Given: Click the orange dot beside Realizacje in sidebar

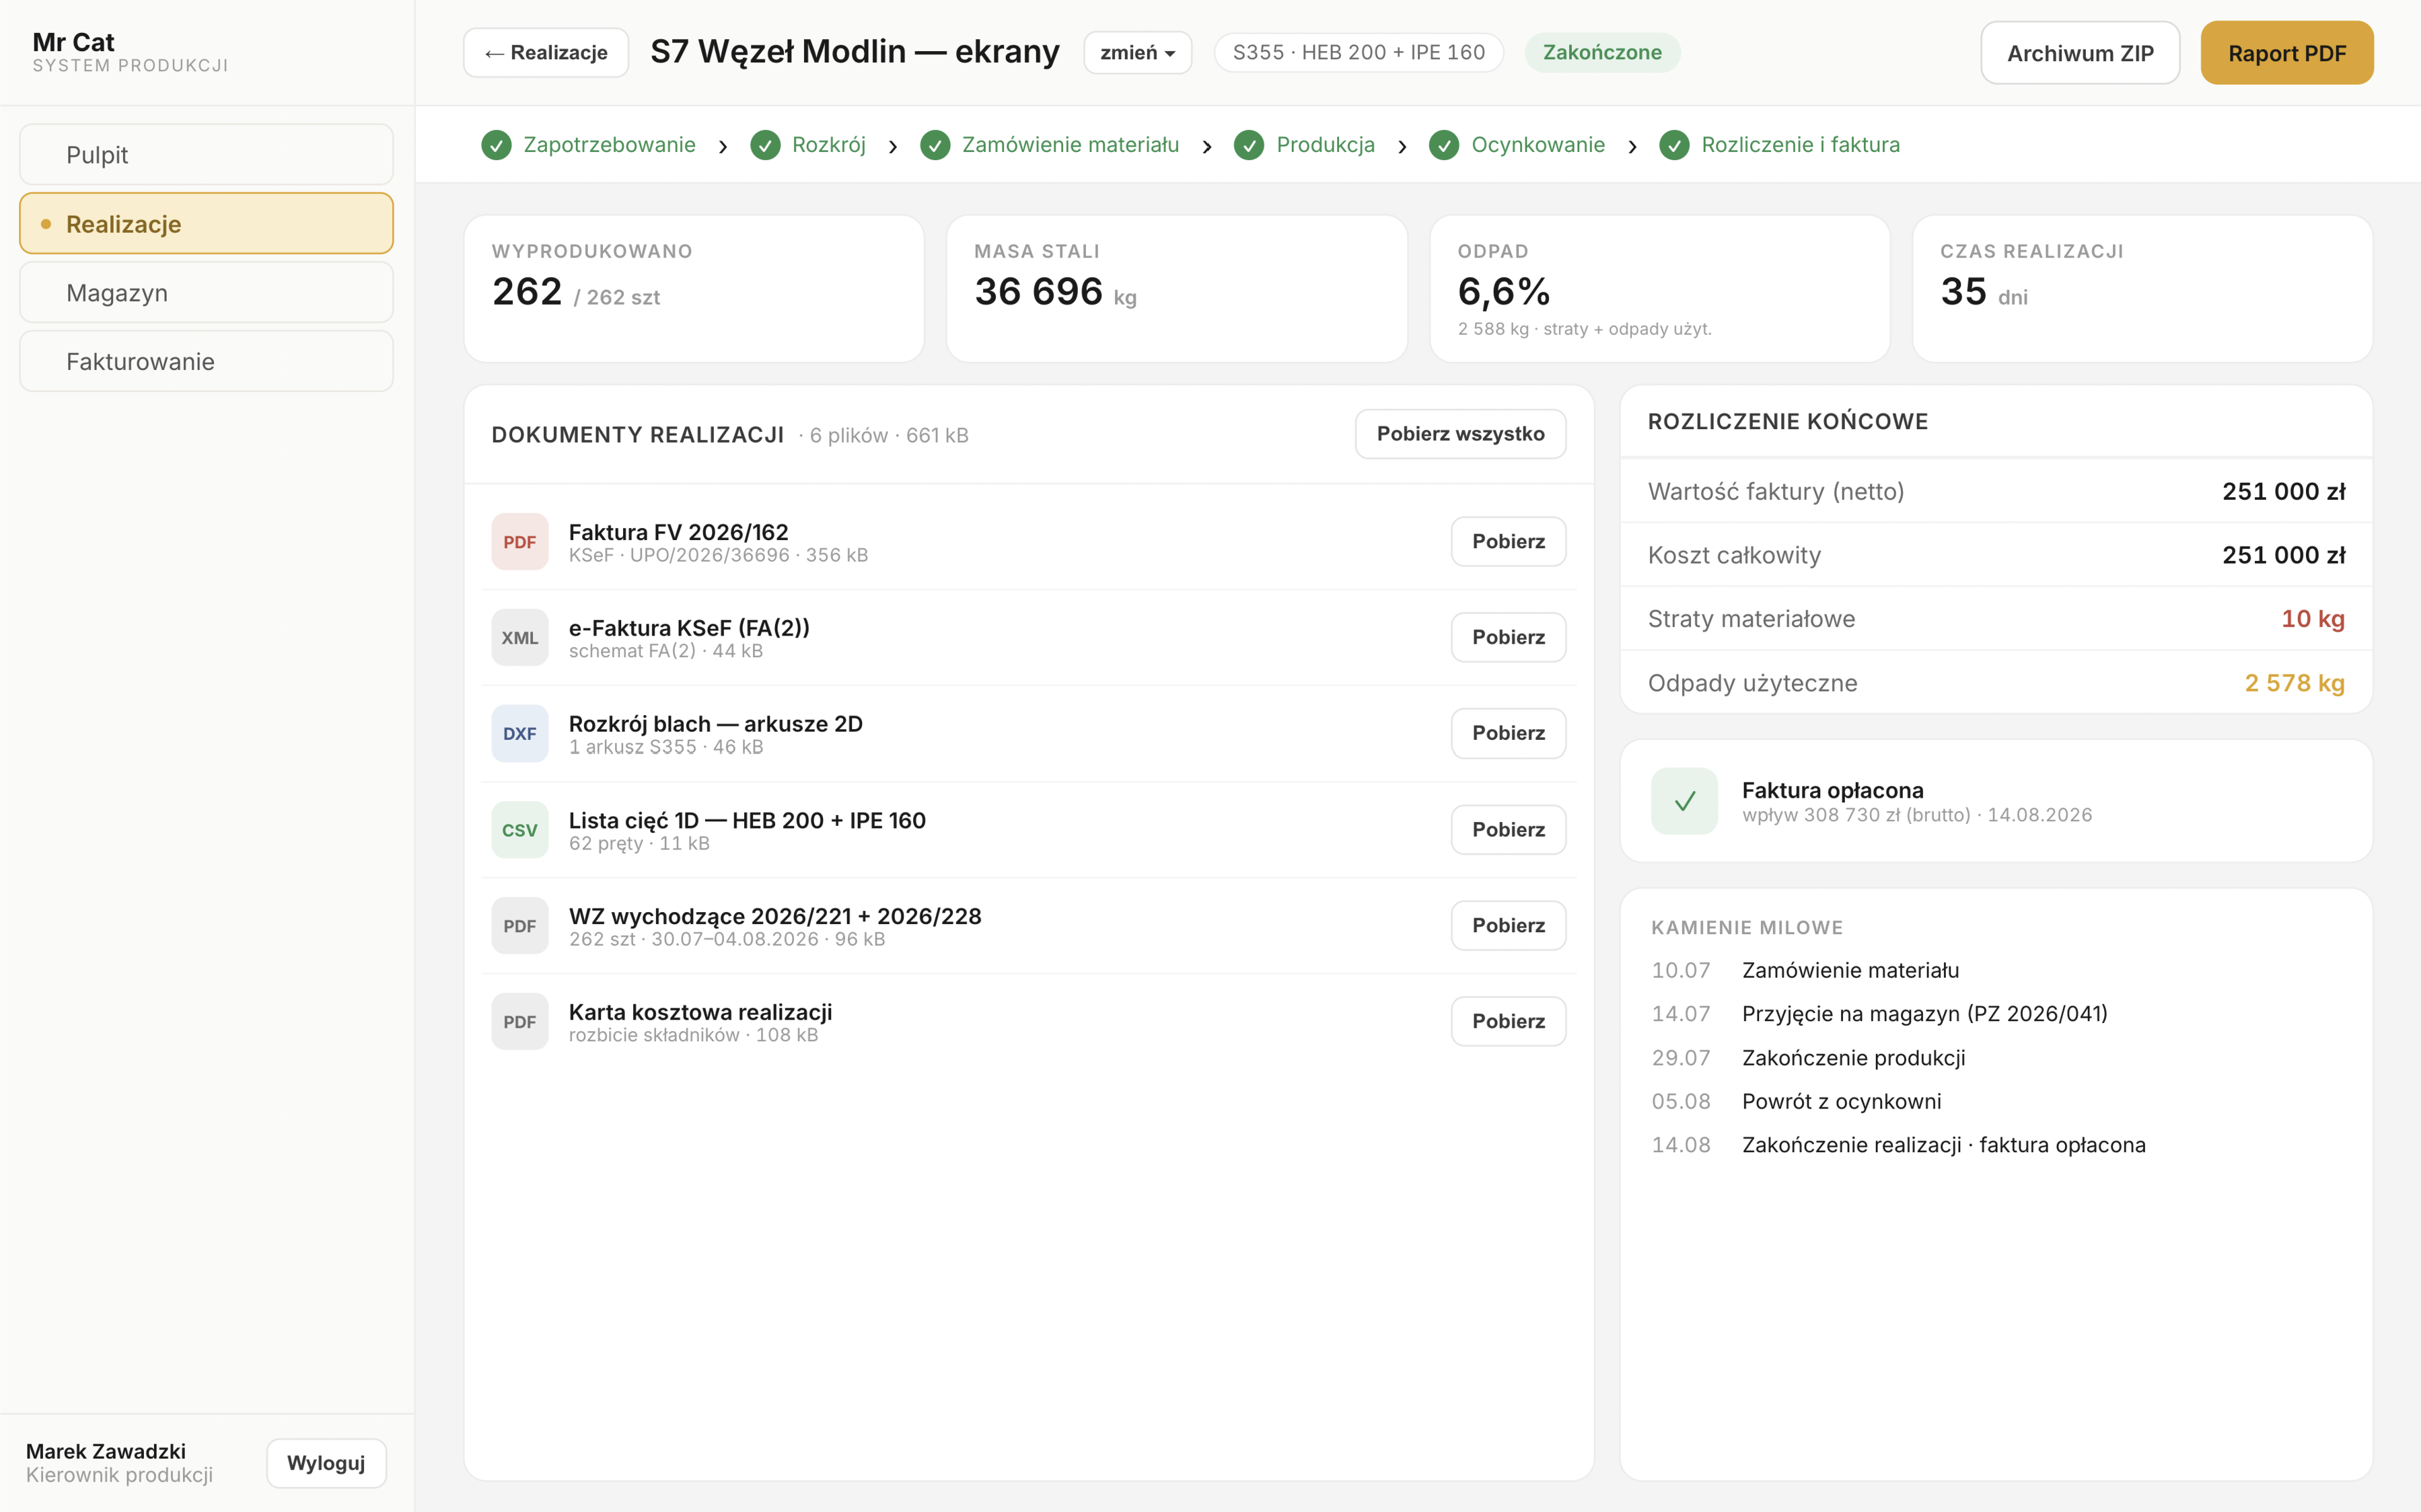Looking at the screenshot, I should [x=46, y=224].
